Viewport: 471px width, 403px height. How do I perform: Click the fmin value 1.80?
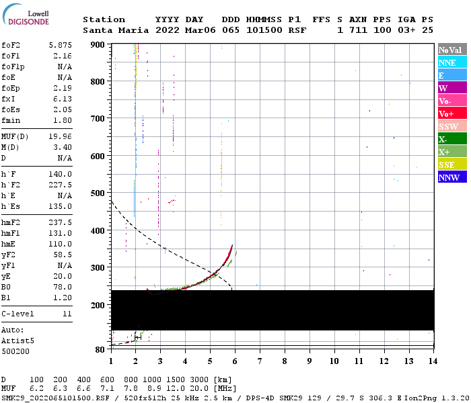tap(63, 120)
